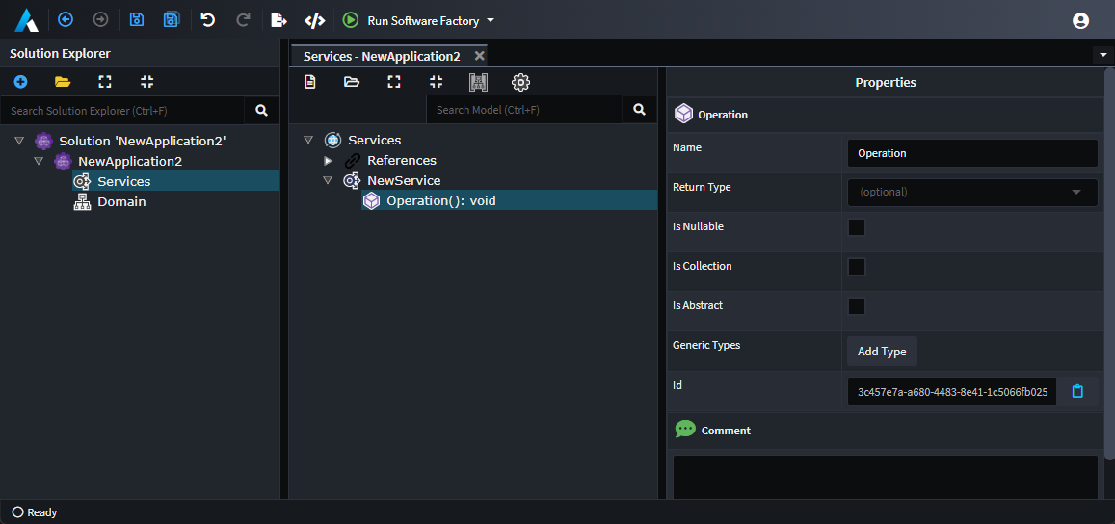Click the Save All icon
Image resolution: width=1115 pixels, height=524 pixels.
[x=172, y=20]
